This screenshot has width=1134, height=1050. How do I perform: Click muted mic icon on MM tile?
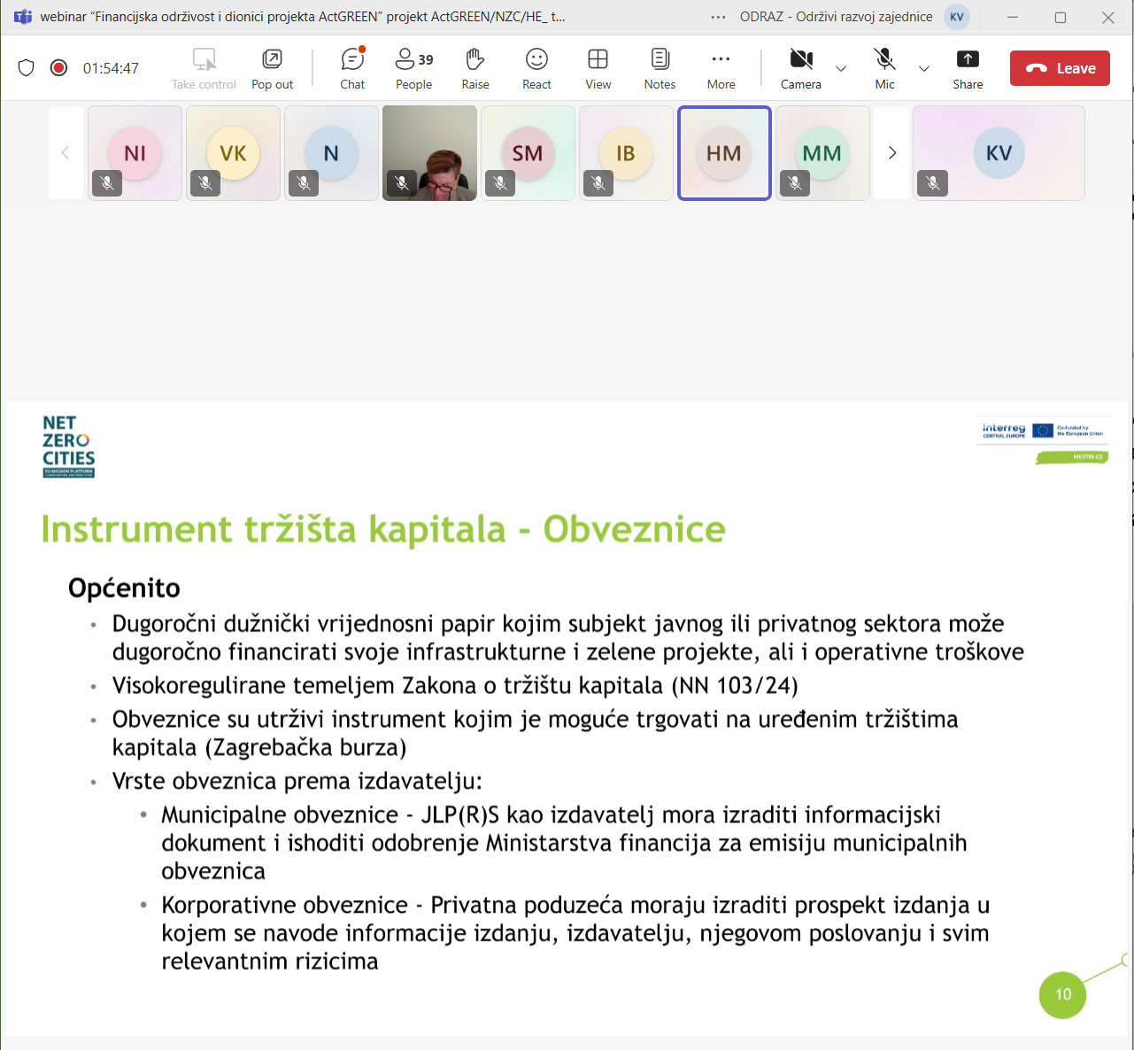click(x=795, y=183)
